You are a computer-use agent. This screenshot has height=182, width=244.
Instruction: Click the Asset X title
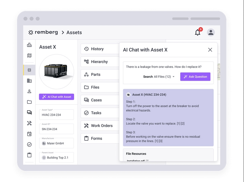[48, 47]
